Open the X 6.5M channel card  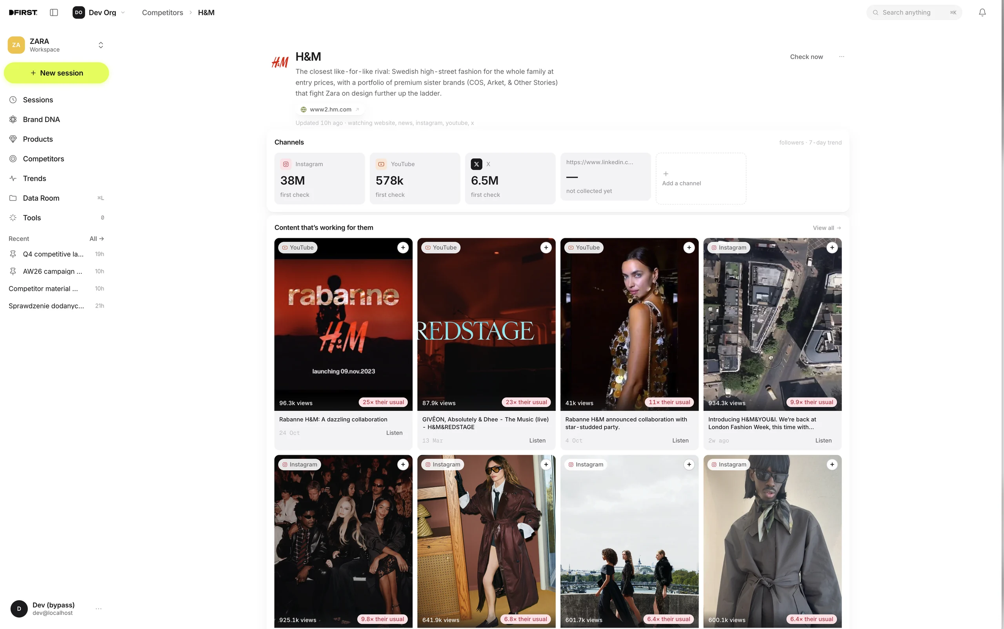point(510,179)
